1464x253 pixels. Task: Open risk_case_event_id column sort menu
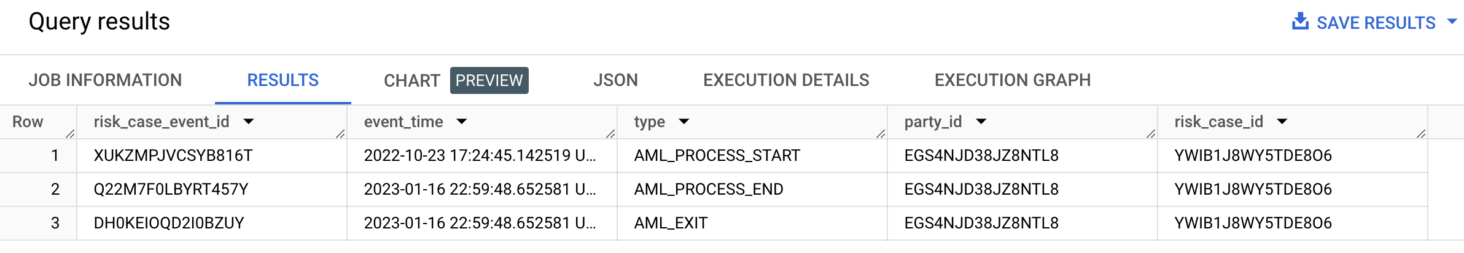(x=249, y=122)
